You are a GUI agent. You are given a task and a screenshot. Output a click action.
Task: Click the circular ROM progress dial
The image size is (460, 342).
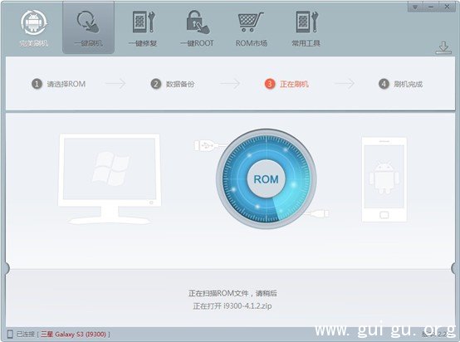tap(266, 178)
